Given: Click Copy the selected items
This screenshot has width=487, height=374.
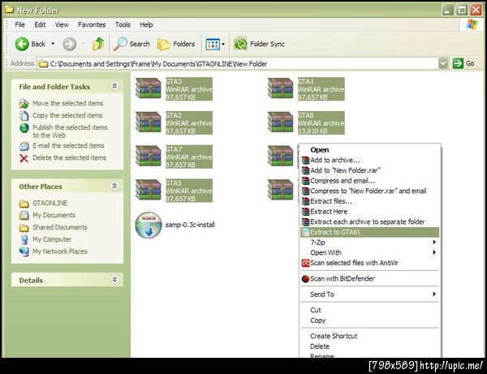Looking at the screenshot, I should coord(67,115).
